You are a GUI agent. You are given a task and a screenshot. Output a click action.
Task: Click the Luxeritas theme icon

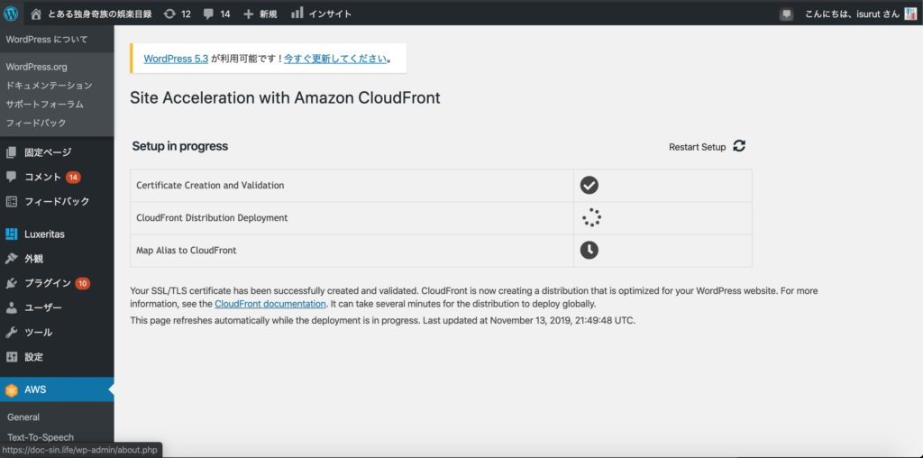point(11,234)
